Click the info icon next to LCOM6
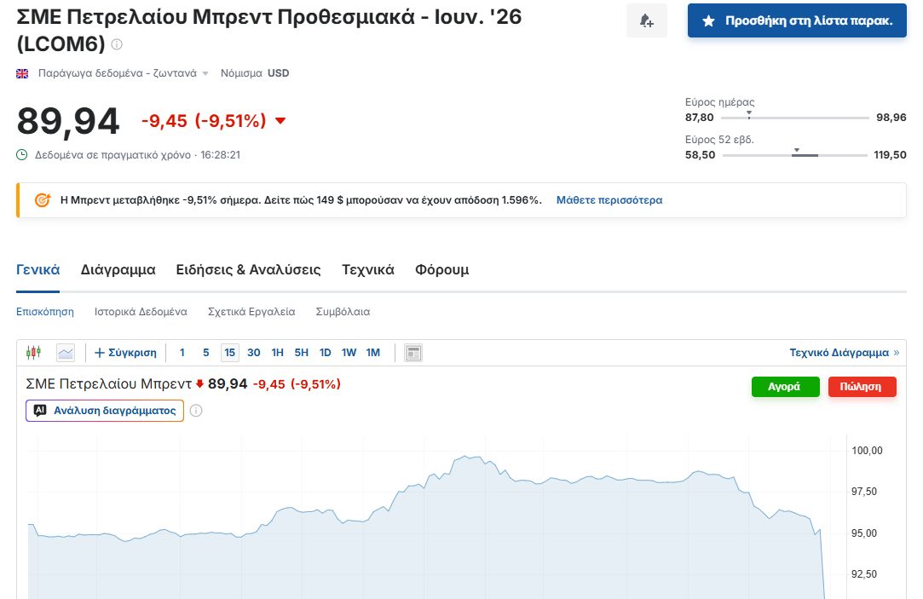The height and width of the screenshot is (599, 923). (117, 44)
